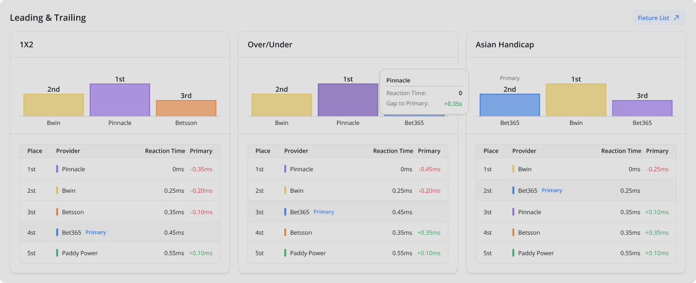Click the arrow icon beside Fixture List
This screenshot has width=696, height=283.
coord(676,18)
